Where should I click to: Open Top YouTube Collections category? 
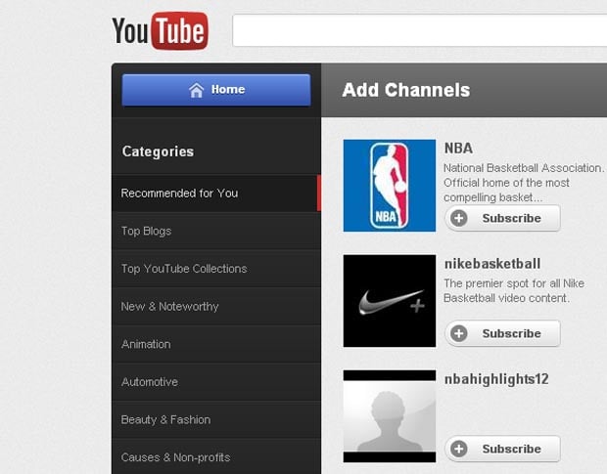(184, 269)
